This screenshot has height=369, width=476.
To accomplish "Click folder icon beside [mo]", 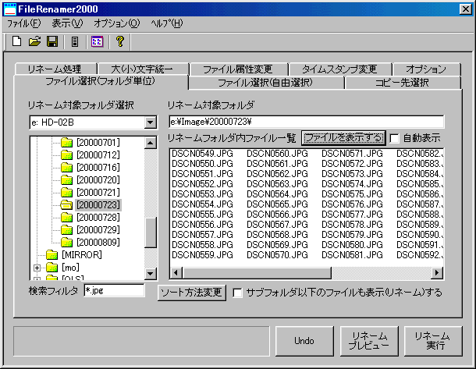I will pos(52,268).
